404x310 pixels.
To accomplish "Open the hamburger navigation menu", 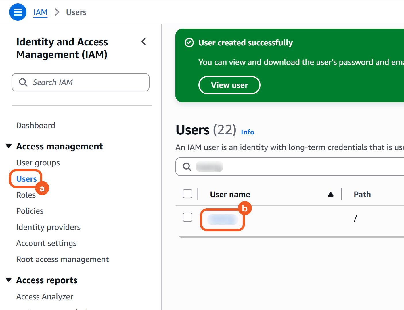I will tap(18, 12).
